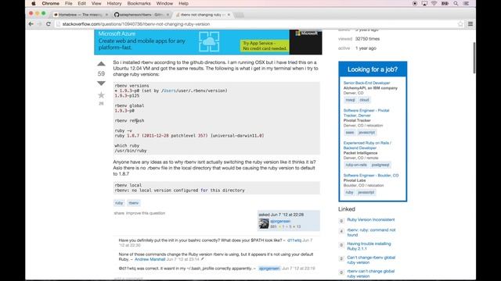Screen dimensions: 501x281
Task: Click the Looking for a job? header
Action: click(x=373, y=69)
